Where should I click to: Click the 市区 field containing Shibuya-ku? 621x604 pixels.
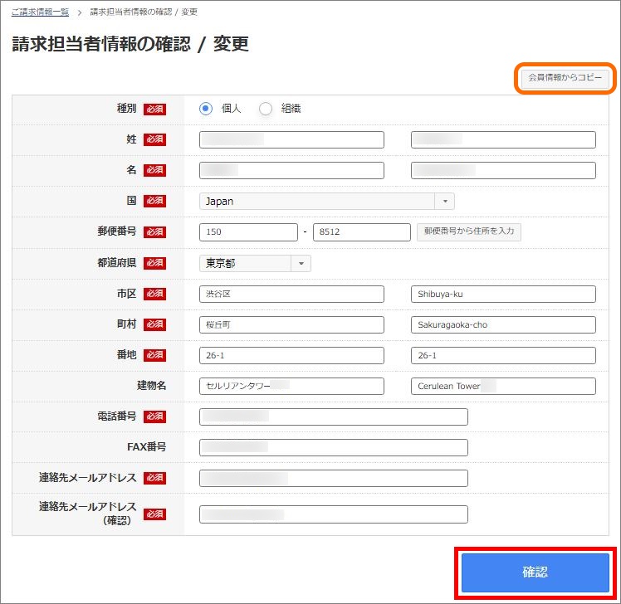(503, 294)
